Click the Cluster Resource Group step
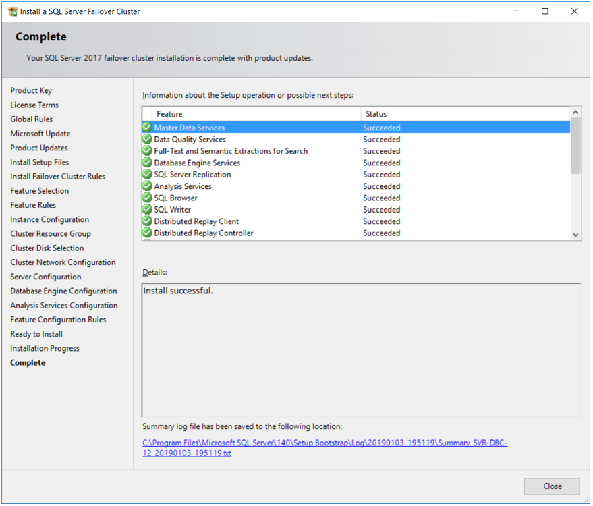 (51, 233)
